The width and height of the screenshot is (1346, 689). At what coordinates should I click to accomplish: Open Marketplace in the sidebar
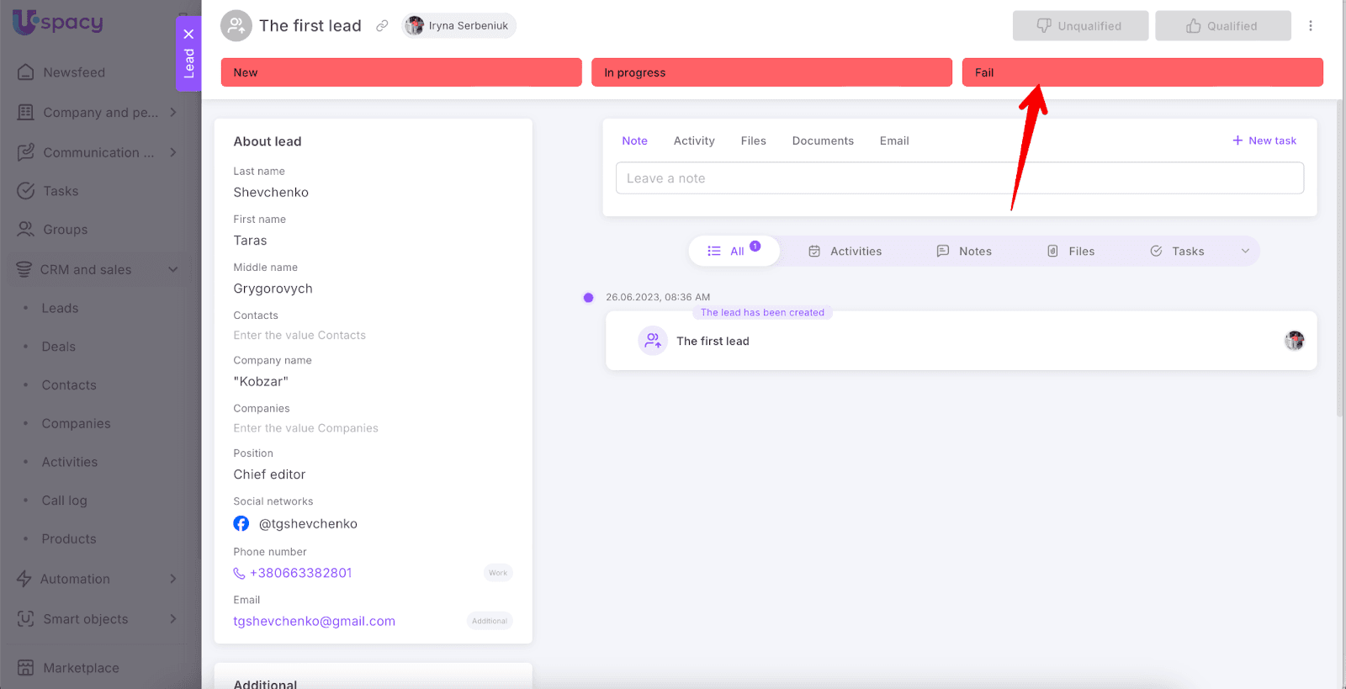click(81, 668)
